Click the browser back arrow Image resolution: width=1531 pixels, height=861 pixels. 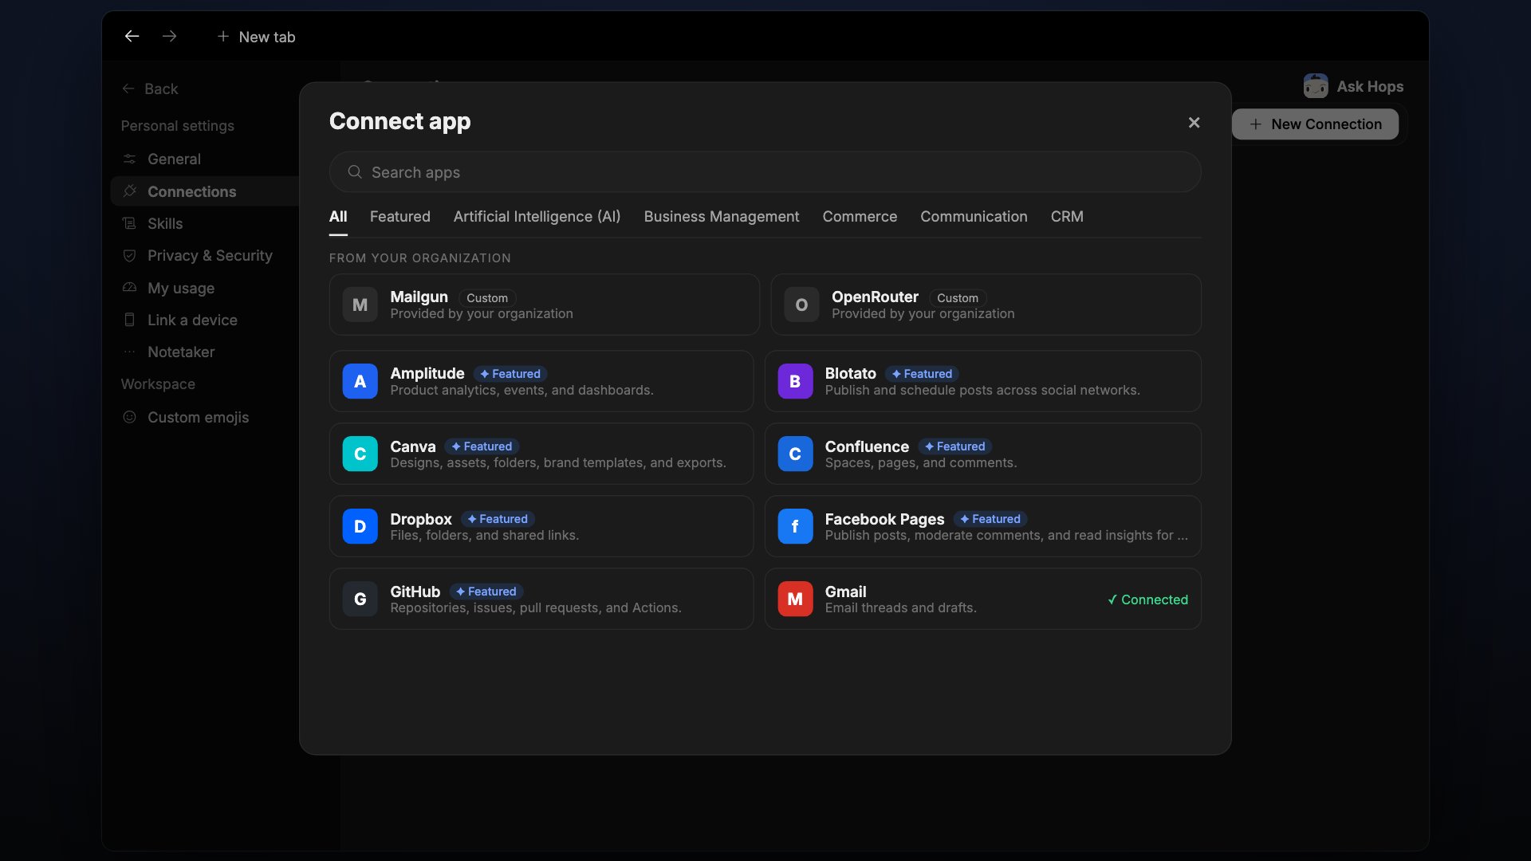pyautogui.click(x=132, y=36)
